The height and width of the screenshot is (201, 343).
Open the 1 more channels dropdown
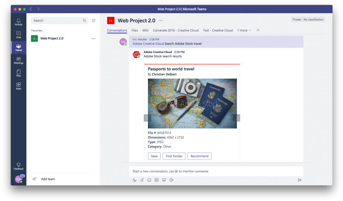pos(244,30)
